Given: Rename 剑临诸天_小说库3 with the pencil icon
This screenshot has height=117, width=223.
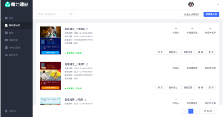Looking at the screenshot, I should pyautogui.click(x=87, y=29).
